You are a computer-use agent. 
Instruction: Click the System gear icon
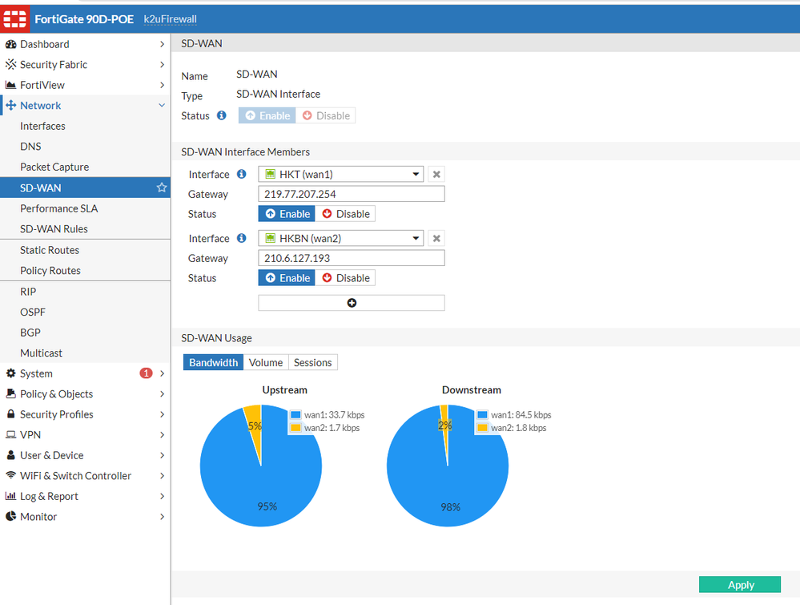coord(10,373)
